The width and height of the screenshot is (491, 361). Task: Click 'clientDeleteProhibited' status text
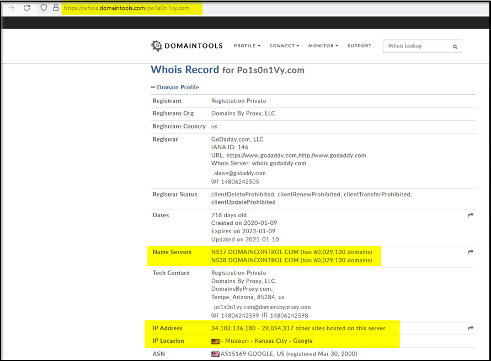tap(242, 194)
